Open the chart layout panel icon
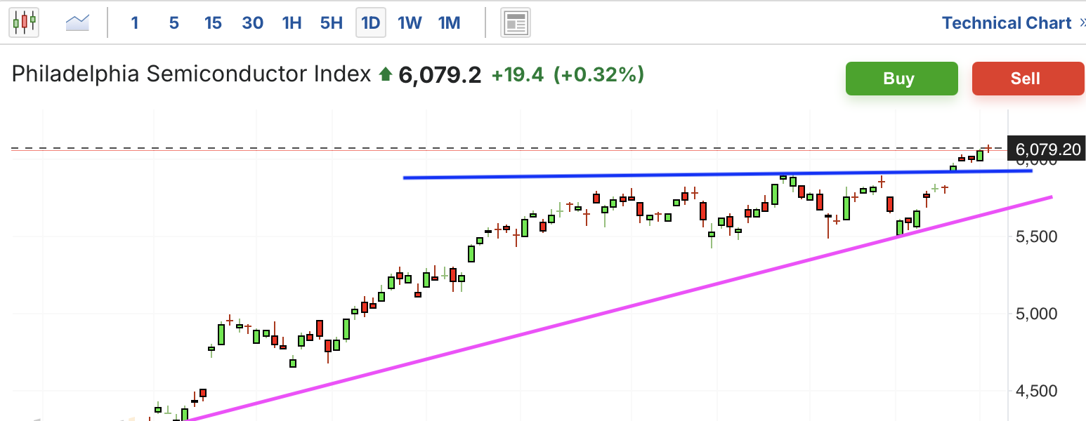Viewport: 1086px width, 421px height. pyautogui.click(x=515, y=23)
